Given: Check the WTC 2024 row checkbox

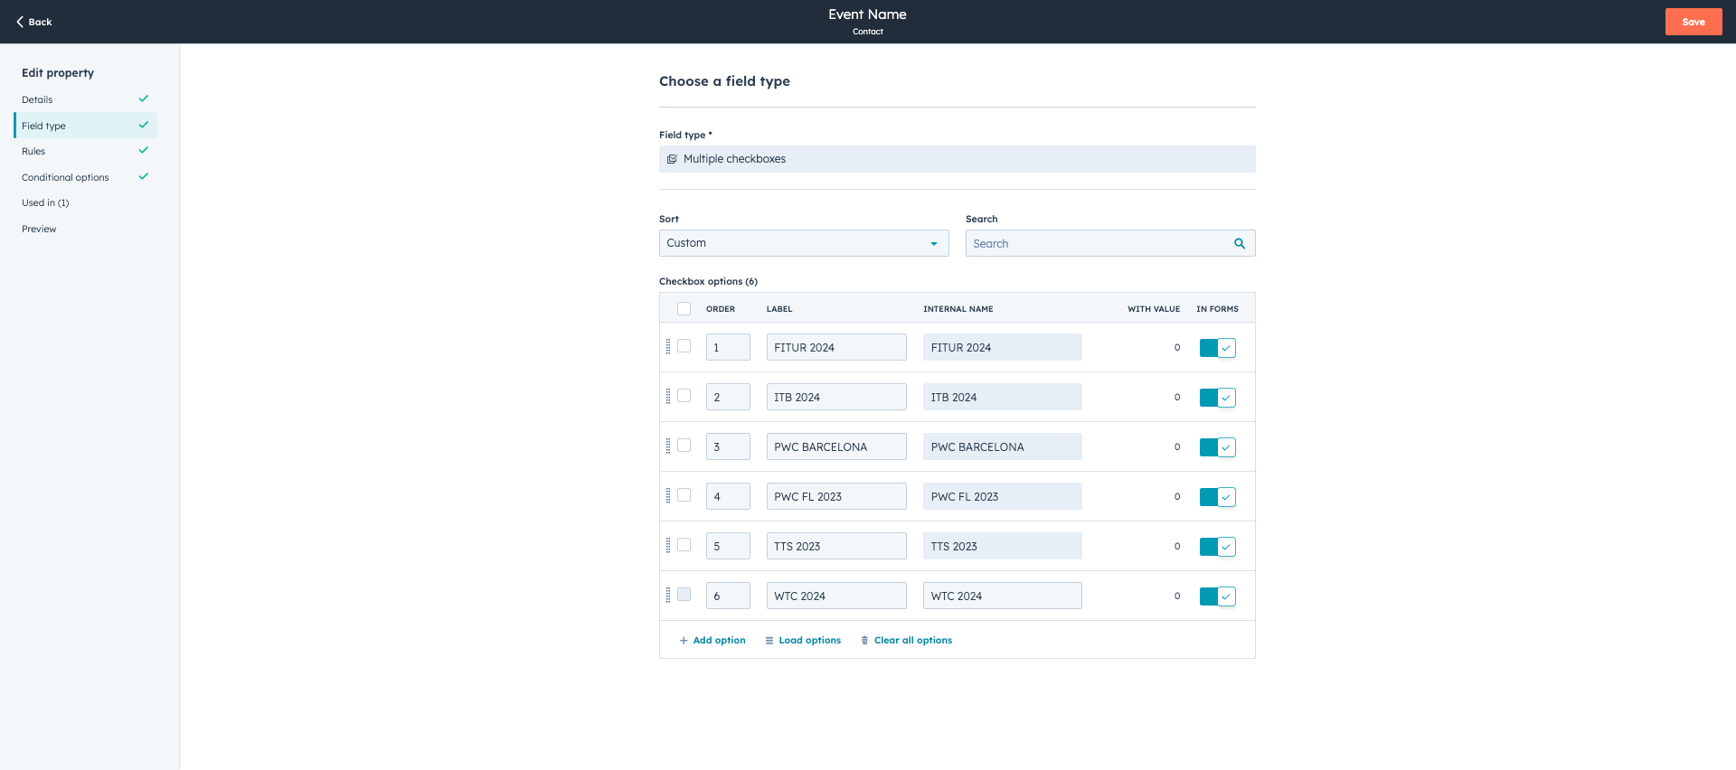Looking at the screenshot, I should point(684,595).
